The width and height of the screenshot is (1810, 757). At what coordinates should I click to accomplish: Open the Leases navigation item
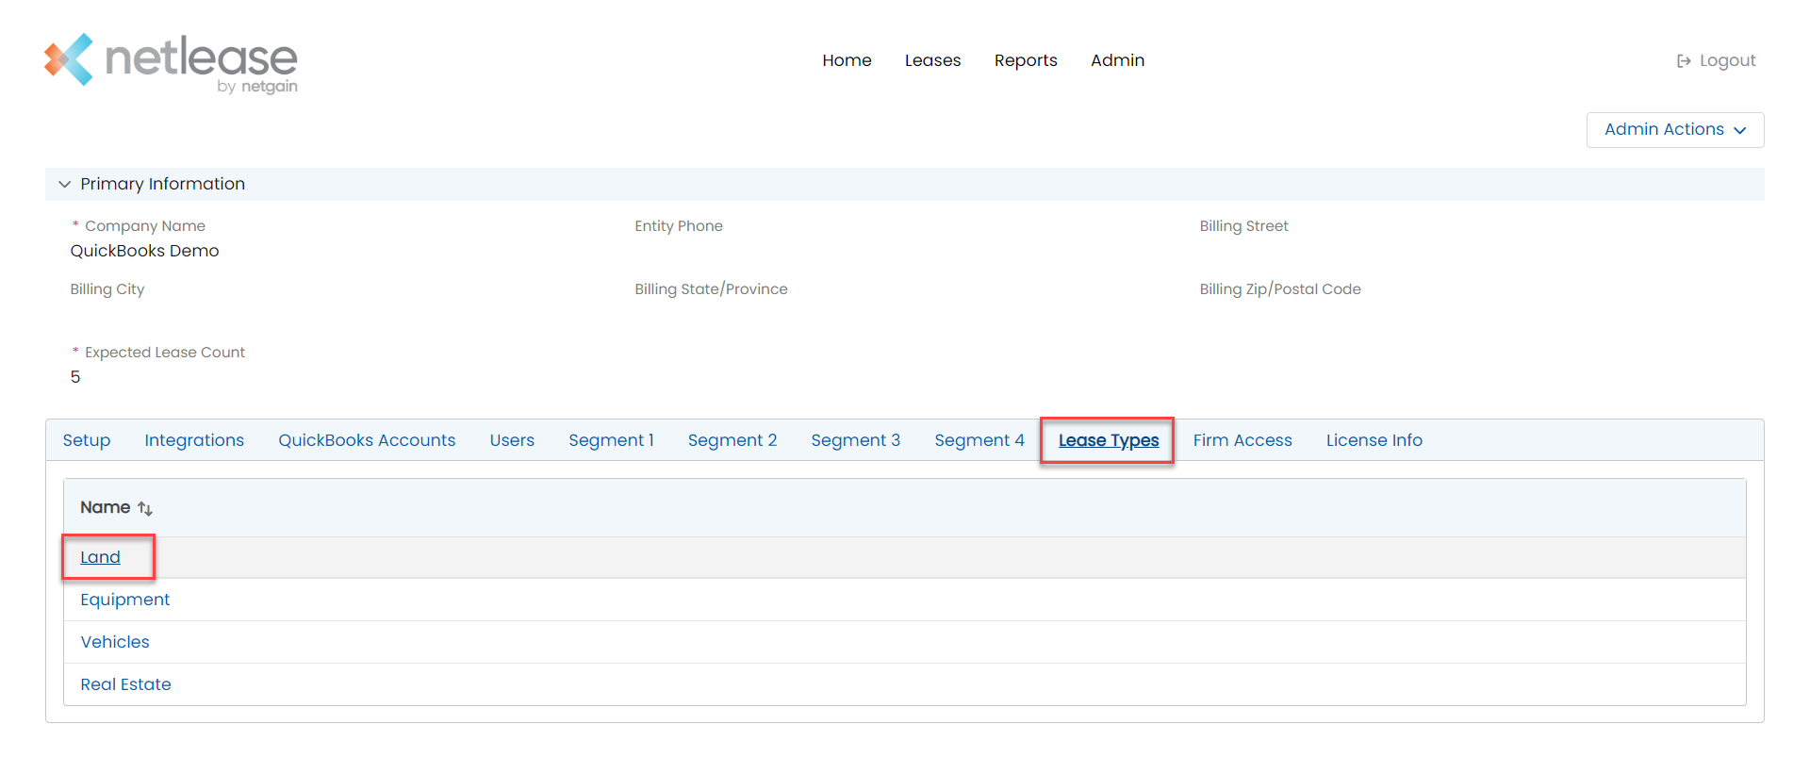tap(932, 60)
